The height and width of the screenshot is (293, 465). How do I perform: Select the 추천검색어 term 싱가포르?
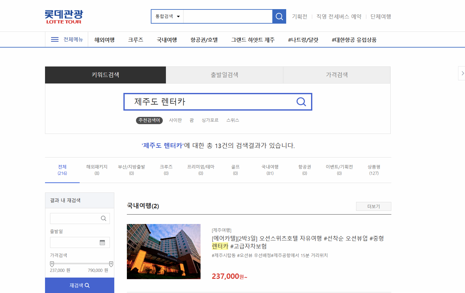click(210, 120)
